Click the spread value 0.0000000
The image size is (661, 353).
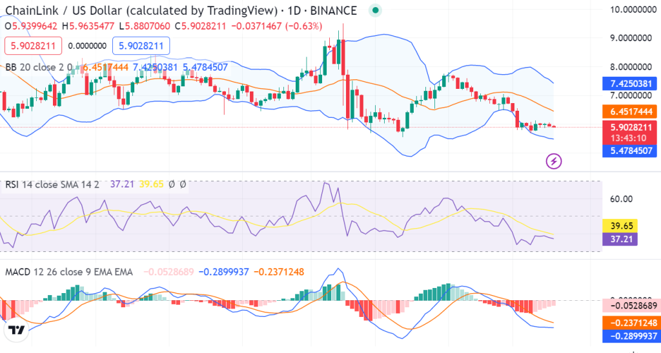click(87, 46)
